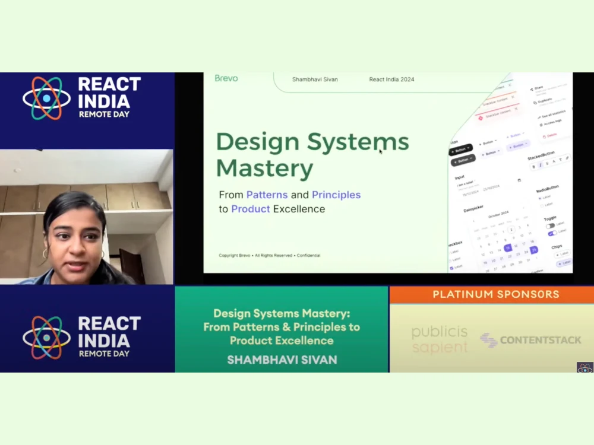Click Bold B in the StackedButton group
The height and width of the screenshot is (445, 594).
[534, 167]
